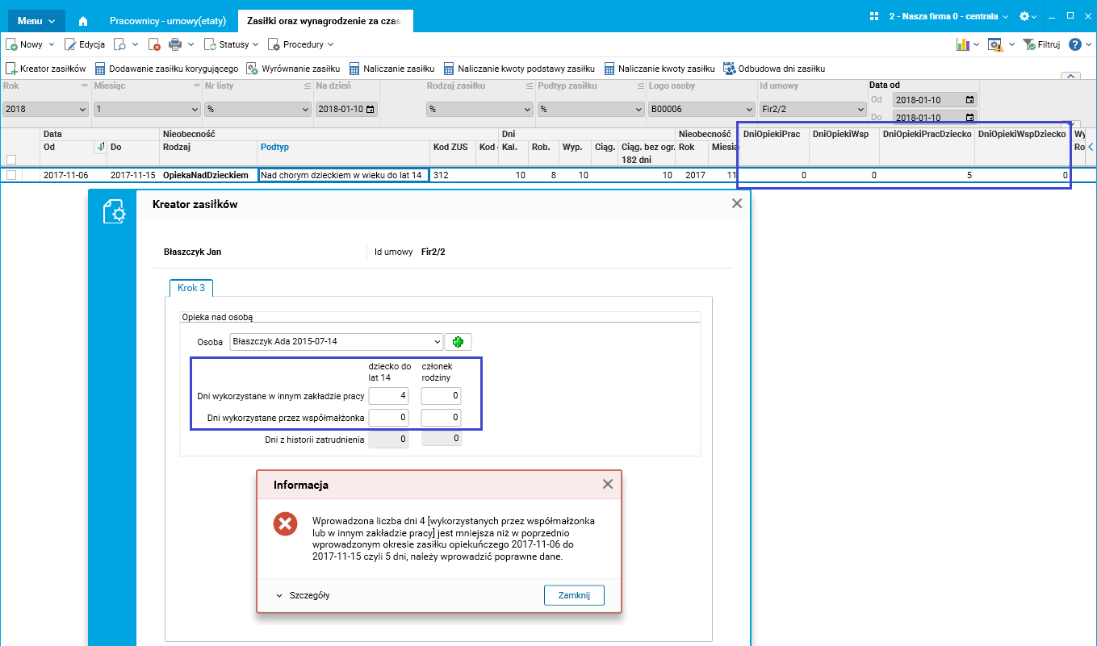Image resolution: width=1097 pixels, height=646 pixels.
Task: Click Odbudowa dni zasiłku icon
Action: (730, 69)
